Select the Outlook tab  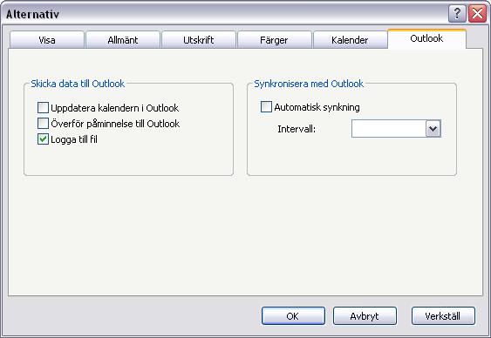(426, 38)
